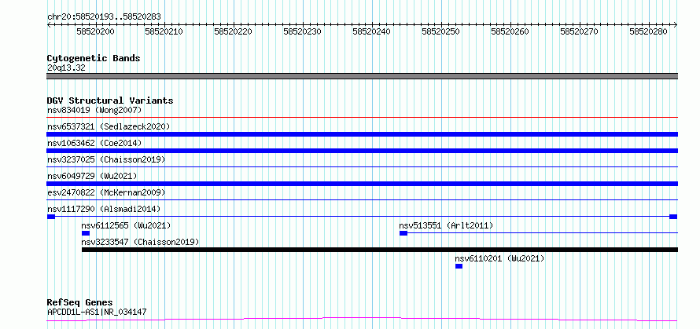Screen dimensions: 700x329
Task: Click ruler position 58520270
Action: [x=579, y=31]
